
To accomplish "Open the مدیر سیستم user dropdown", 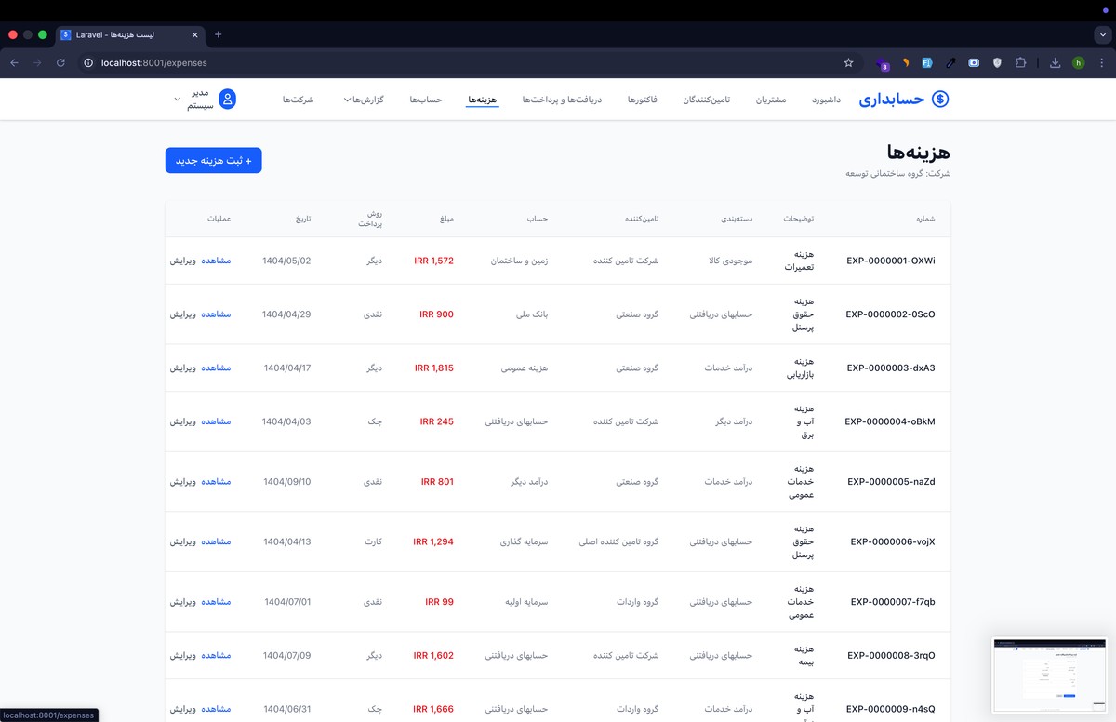I will tap(194, 100).
